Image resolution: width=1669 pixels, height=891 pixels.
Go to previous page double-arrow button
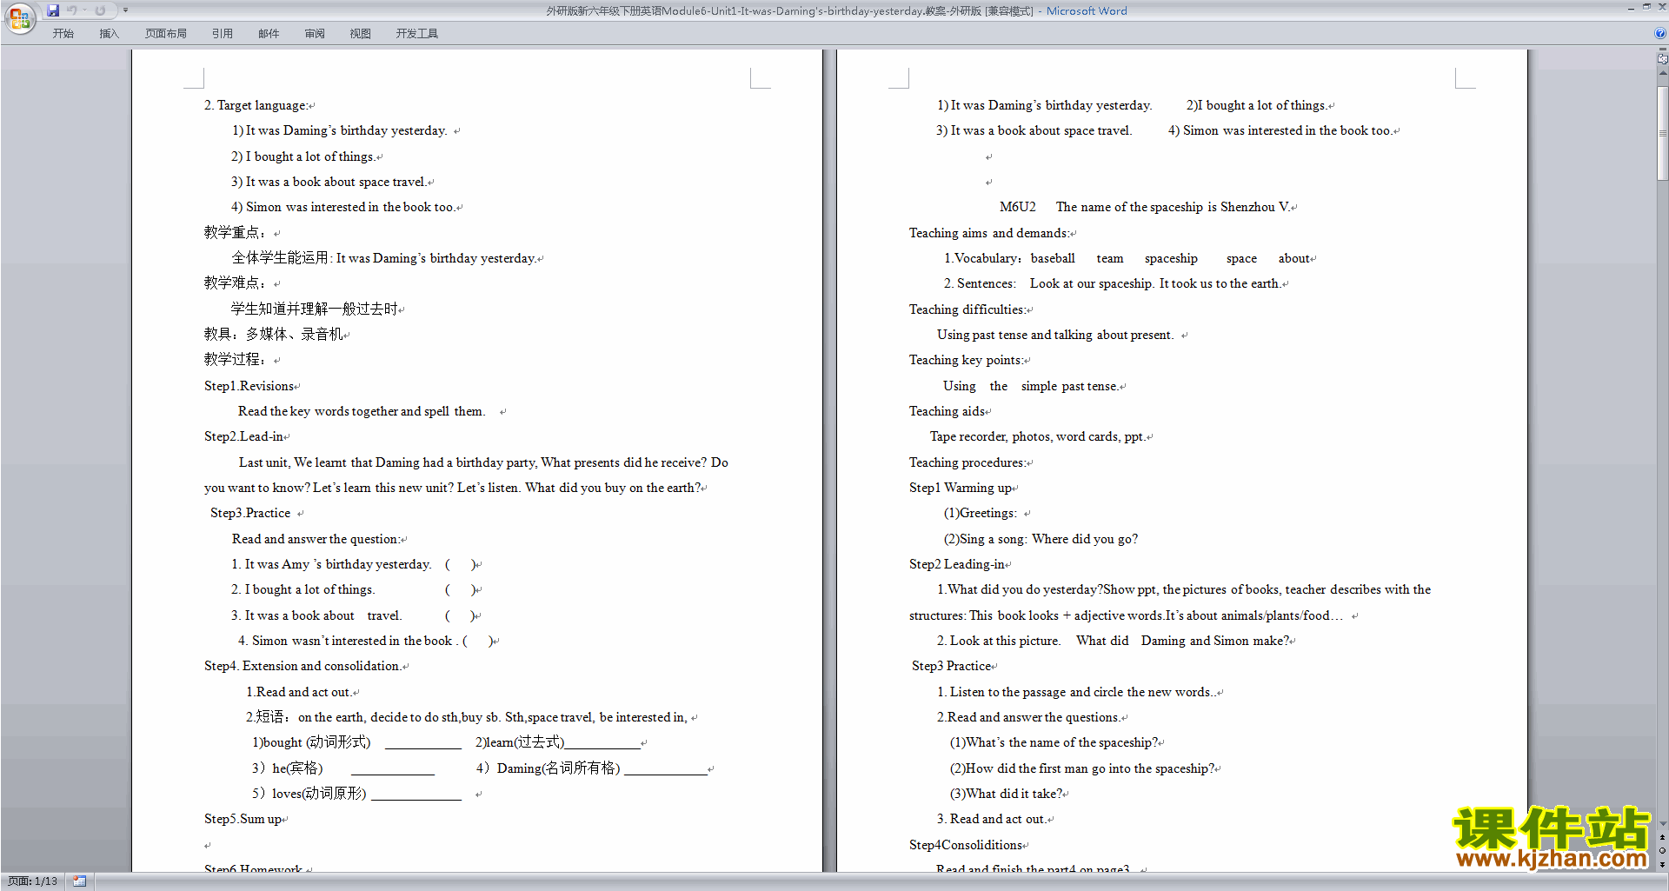click(x=1662, y=838)
